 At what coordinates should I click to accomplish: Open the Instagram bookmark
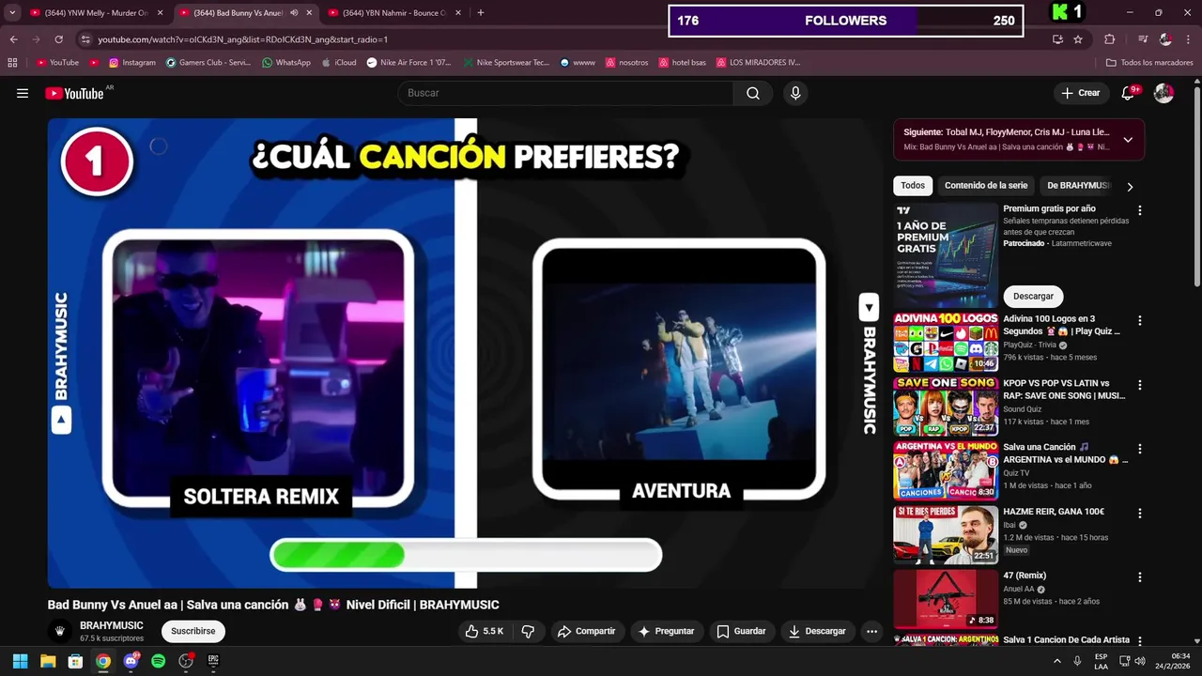tap(132, 62)
